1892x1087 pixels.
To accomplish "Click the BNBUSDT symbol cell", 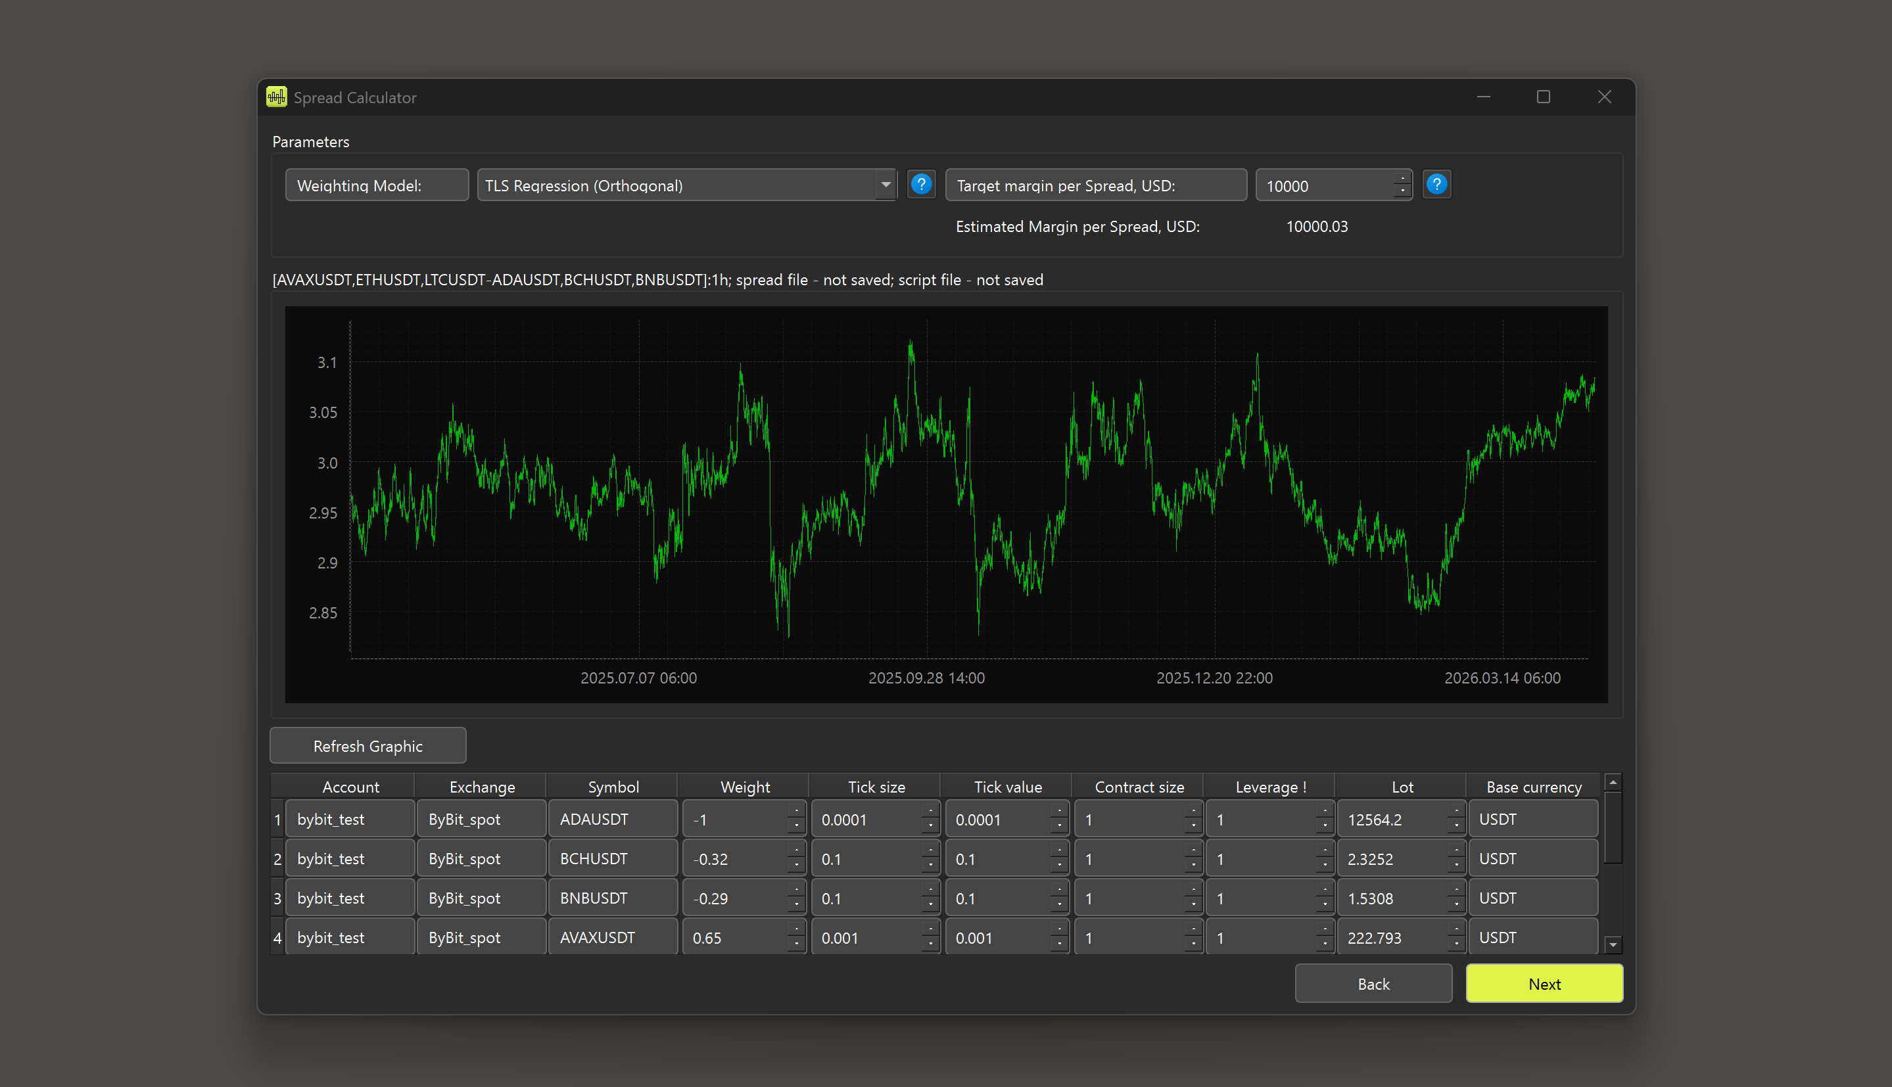I will (612, 898).
